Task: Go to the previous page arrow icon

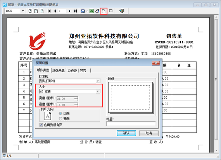Action: (x=55, y=11)
